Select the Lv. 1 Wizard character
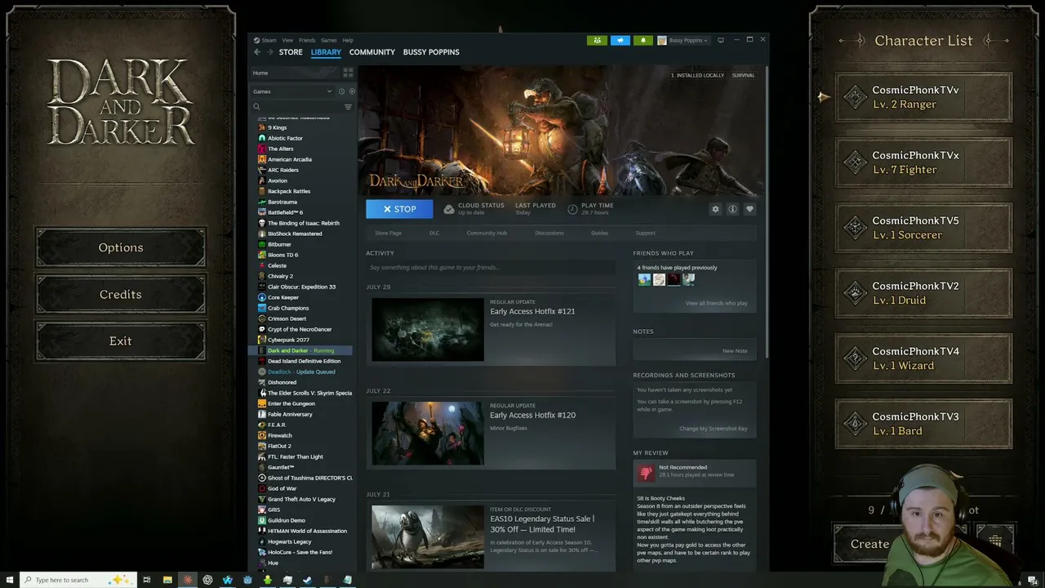This screenshot has width=1045, height=588. click(x=923, y=359)
